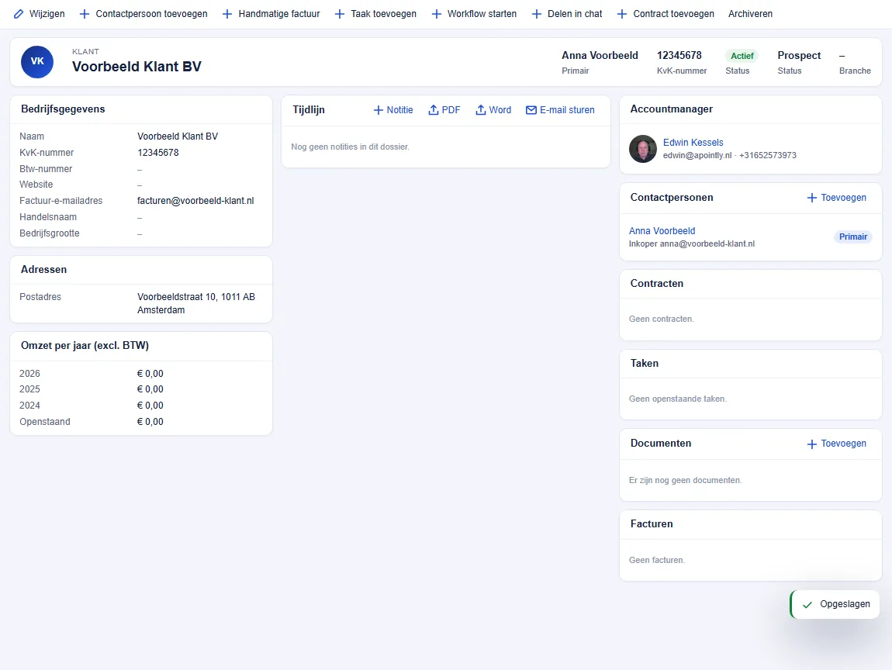Click the green checkmark in the Opgeslagen toast

807,605
